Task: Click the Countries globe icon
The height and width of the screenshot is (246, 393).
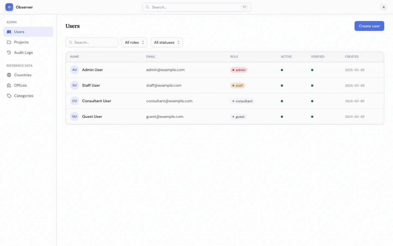Action: tap(9, 75)
